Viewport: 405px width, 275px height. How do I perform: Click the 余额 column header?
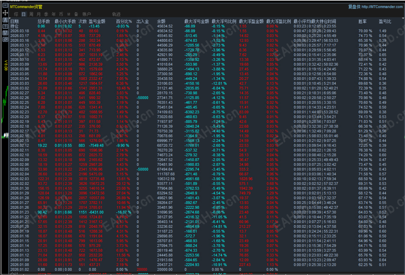coord(161,22)
